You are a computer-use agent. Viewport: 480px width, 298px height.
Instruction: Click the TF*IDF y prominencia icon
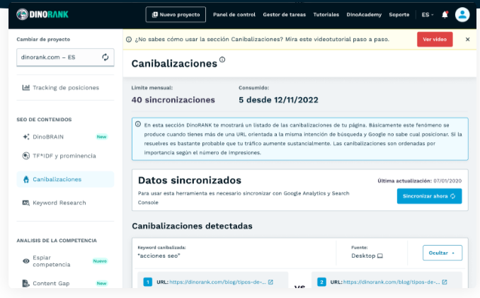point(26,156)
